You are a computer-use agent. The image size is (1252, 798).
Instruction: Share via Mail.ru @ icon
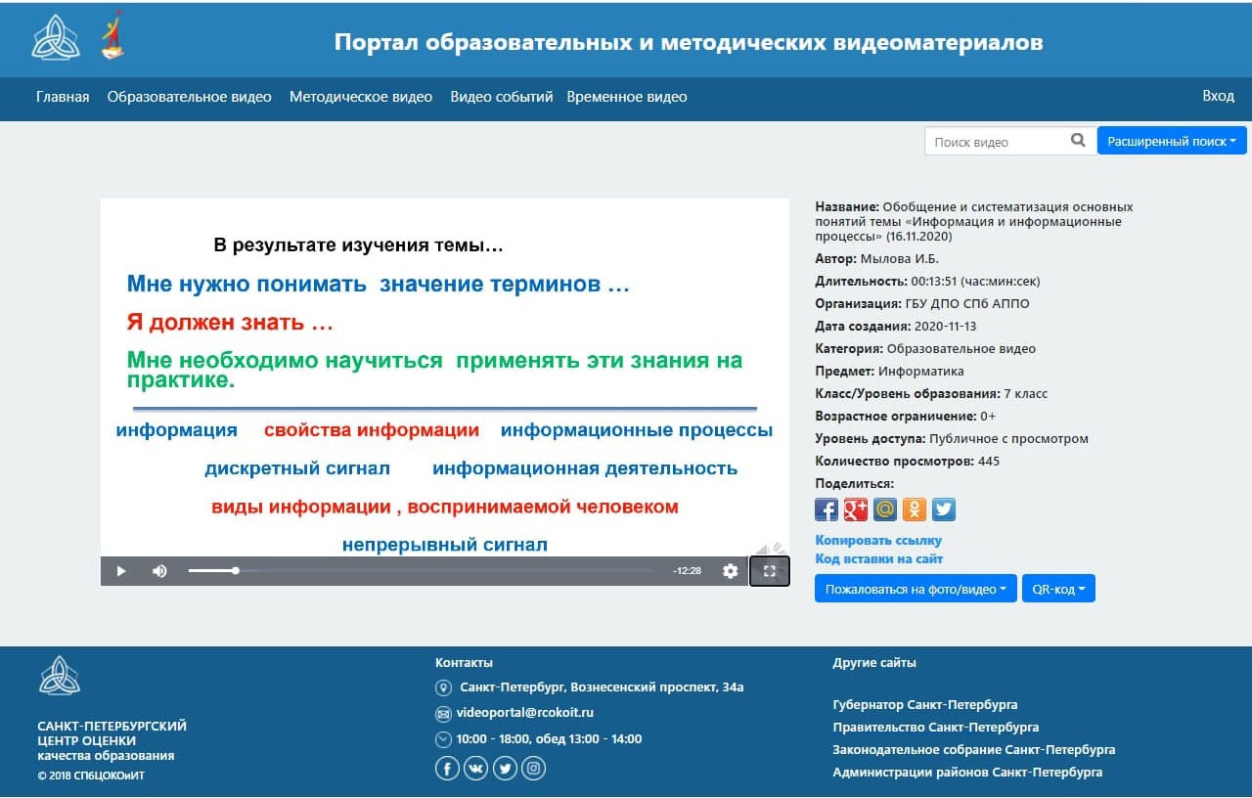885,510
